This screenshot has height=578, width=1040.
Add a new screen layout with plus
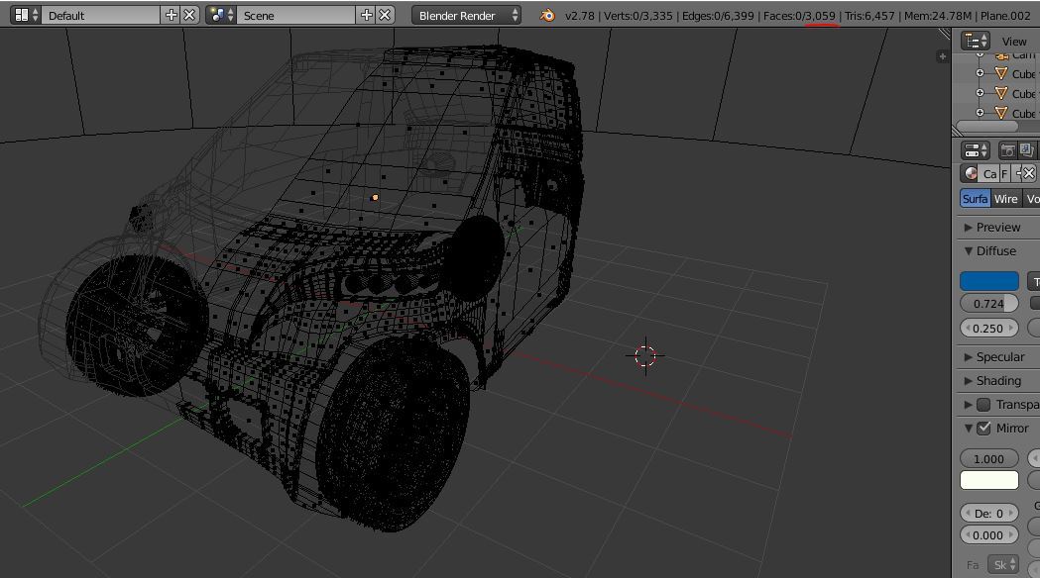172,15
